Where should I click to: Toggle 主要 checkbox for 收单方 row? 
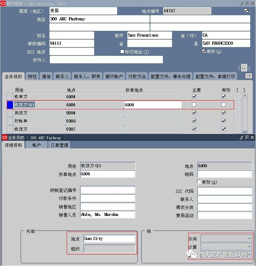click(194, 96)
